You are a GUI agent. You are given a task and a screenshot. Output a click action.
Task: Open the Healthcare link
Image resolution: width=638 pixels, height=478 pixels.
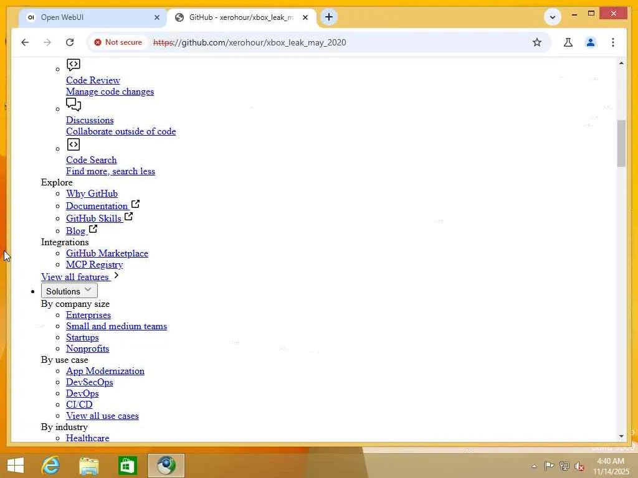(87, 438)
